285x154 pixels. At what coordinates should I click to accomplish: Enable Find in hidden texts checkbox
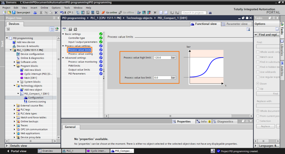(x=258, y=67)
